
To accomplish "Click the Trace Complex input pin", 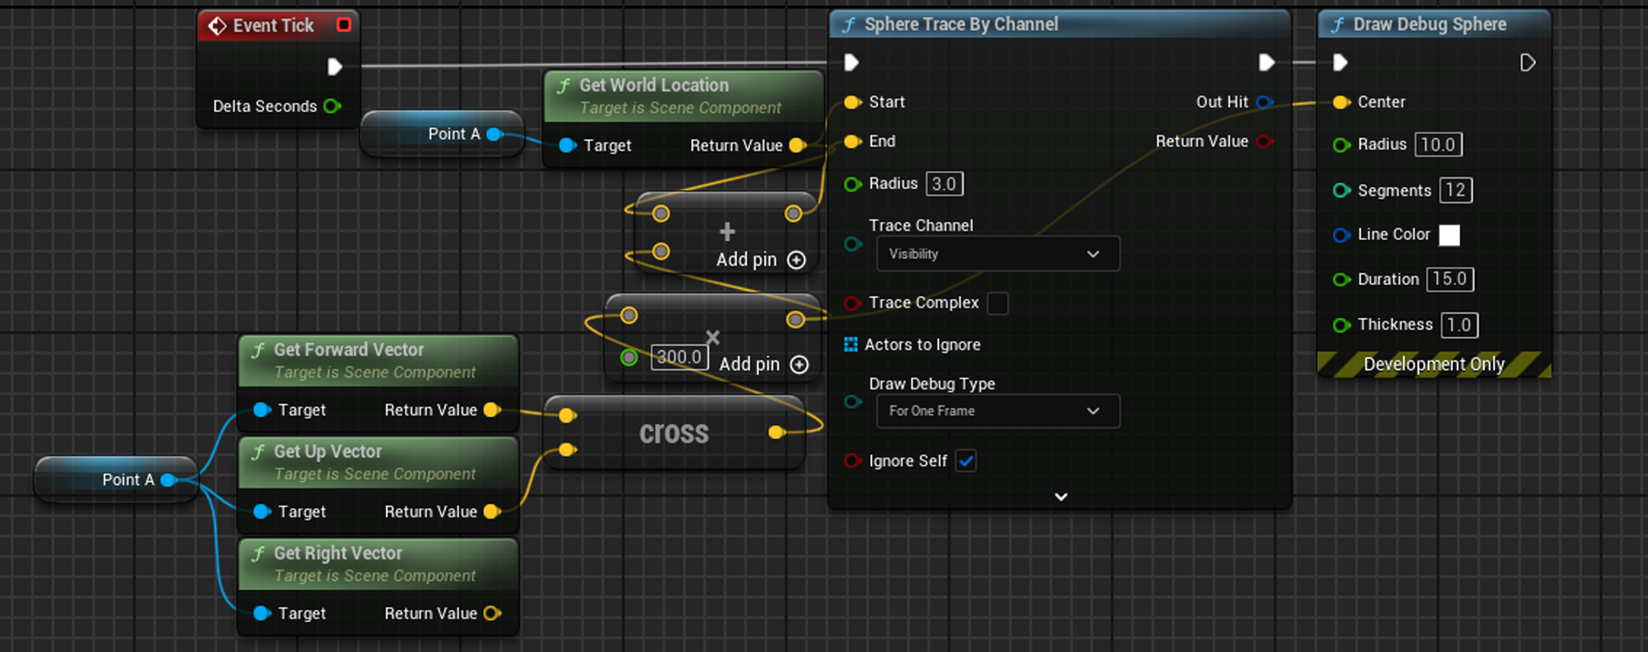I will pos(852,303).
